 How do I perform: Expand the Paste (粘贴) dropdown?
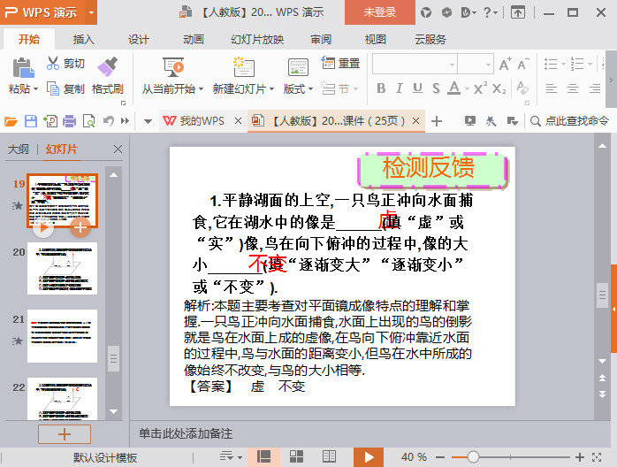[35, 89]
